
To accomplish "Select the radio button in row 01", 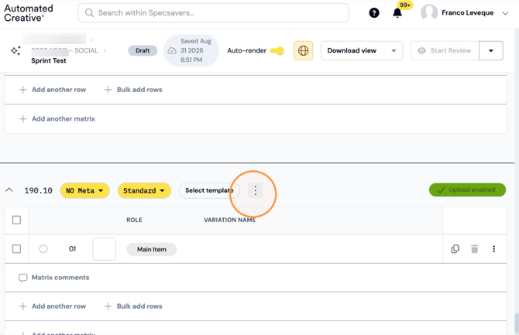I will click(x=43, y=248).
